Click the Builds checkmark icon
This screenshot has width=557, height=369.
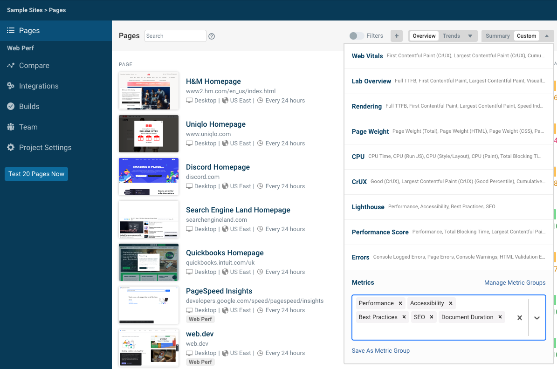(x=11, y=106)
